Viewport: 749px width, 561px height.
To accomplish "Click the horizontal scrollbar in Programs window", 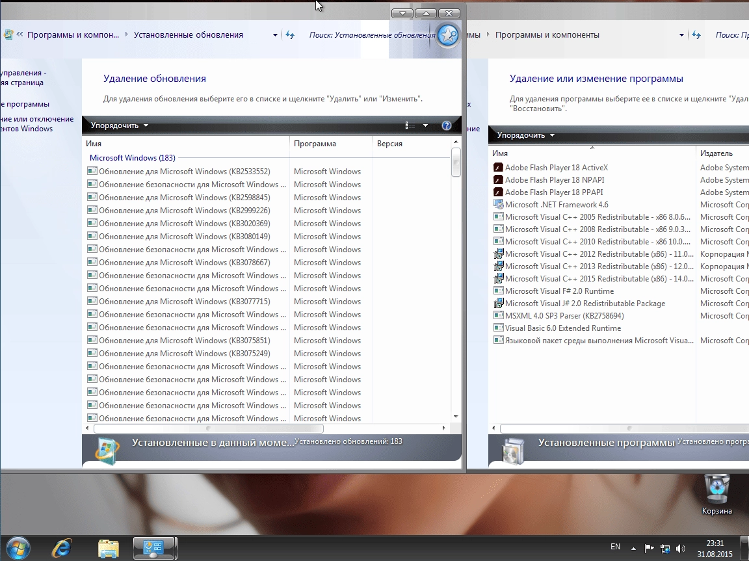I will 624,428.
